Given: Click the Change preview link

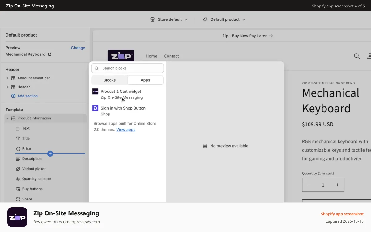Looking at the screenshot, I should (78, 48).
